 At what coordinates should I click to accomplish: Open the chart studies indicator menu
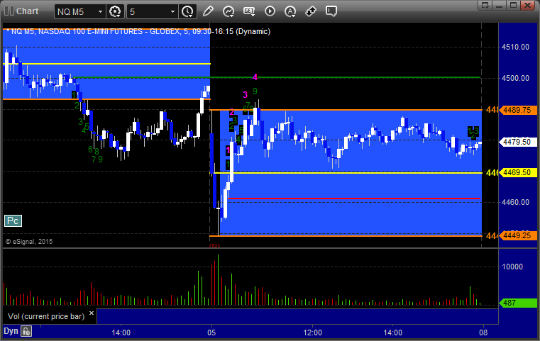click(x=228, y=11)
